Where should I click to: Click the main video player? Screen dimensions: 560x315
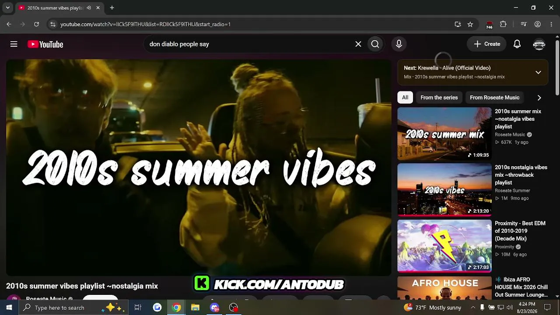tap(199, 167)
